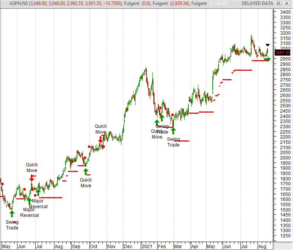
Task: Click the green up arrow above the September Quick Move label
Action: pyautogui.click(x=86, y=172)
